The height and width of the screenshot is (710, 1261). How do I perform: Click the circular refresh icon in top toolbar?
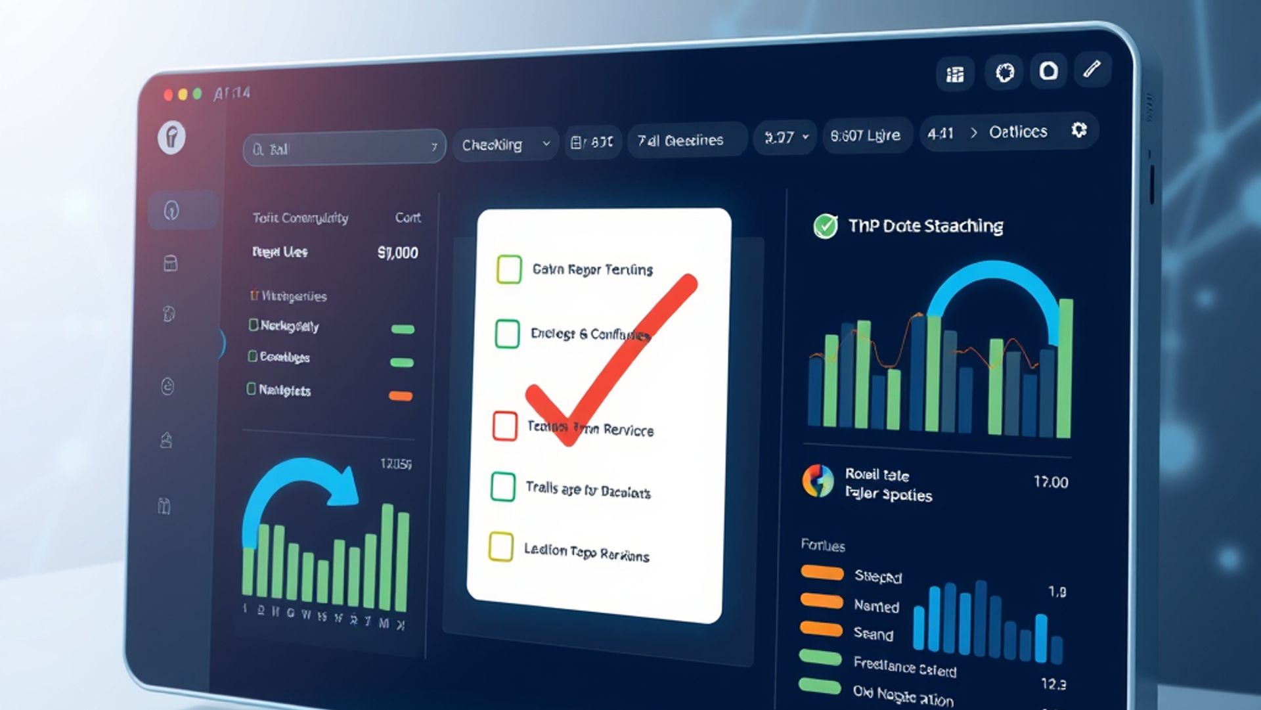[x=1005, y=72]
